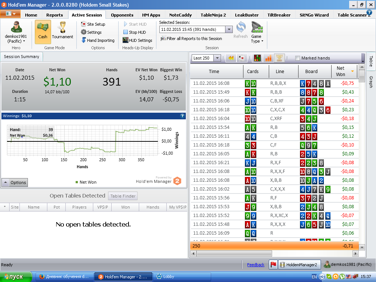Open the Windows пуск Start button
The height and width of the screenshot is (282, 376).
pyautogui.click(x=16, y=277)
